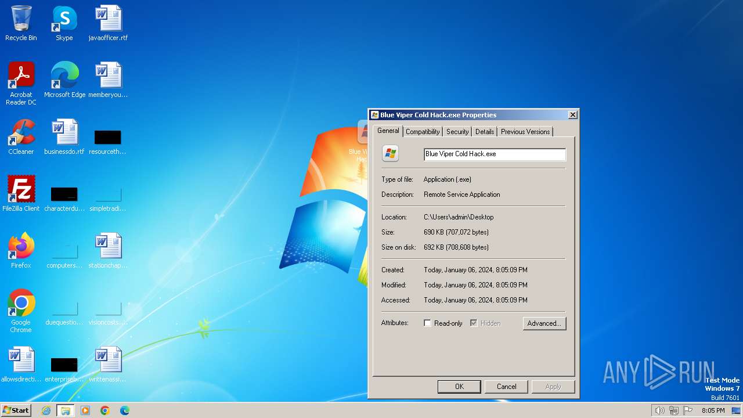Click Cancel in Properties dialog
The height and width of the screenshot is (418, 743).
coord(506,387)
